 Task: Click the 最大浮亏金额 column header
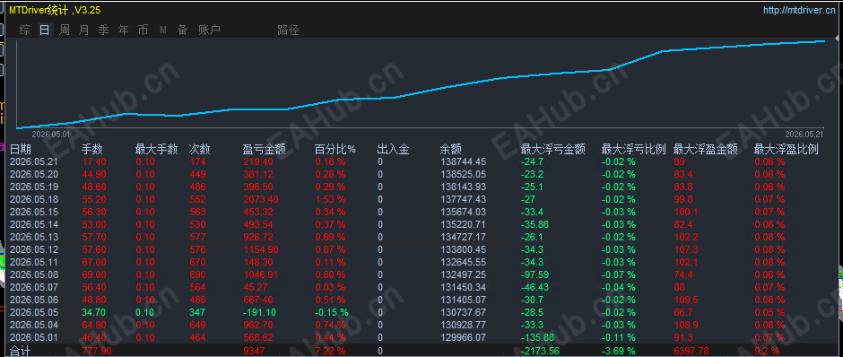click(x=552, y=150)
